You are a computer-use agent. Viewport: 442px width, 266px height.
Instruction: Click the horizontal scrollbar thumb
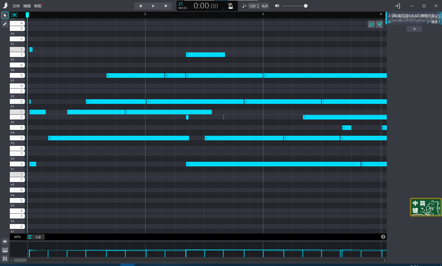(x=20, y=260)
